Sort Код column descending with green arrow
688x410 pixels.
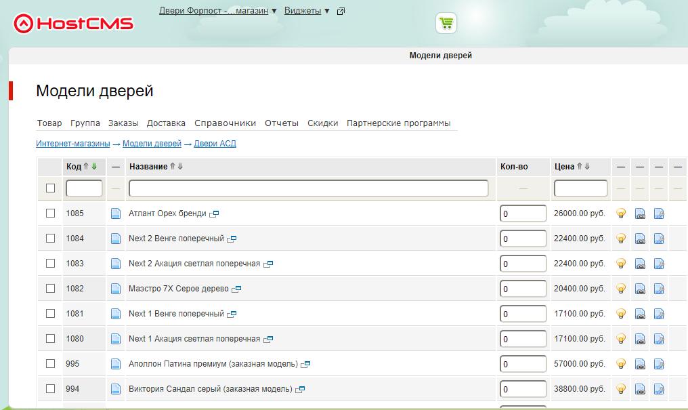[94, 166]
